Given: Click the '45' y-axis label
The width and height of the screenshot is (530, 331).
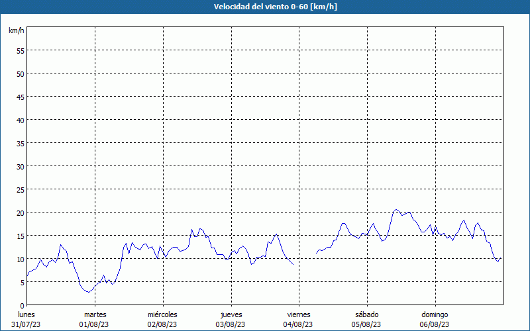Looking at the screenshot, I should (21, 98).
